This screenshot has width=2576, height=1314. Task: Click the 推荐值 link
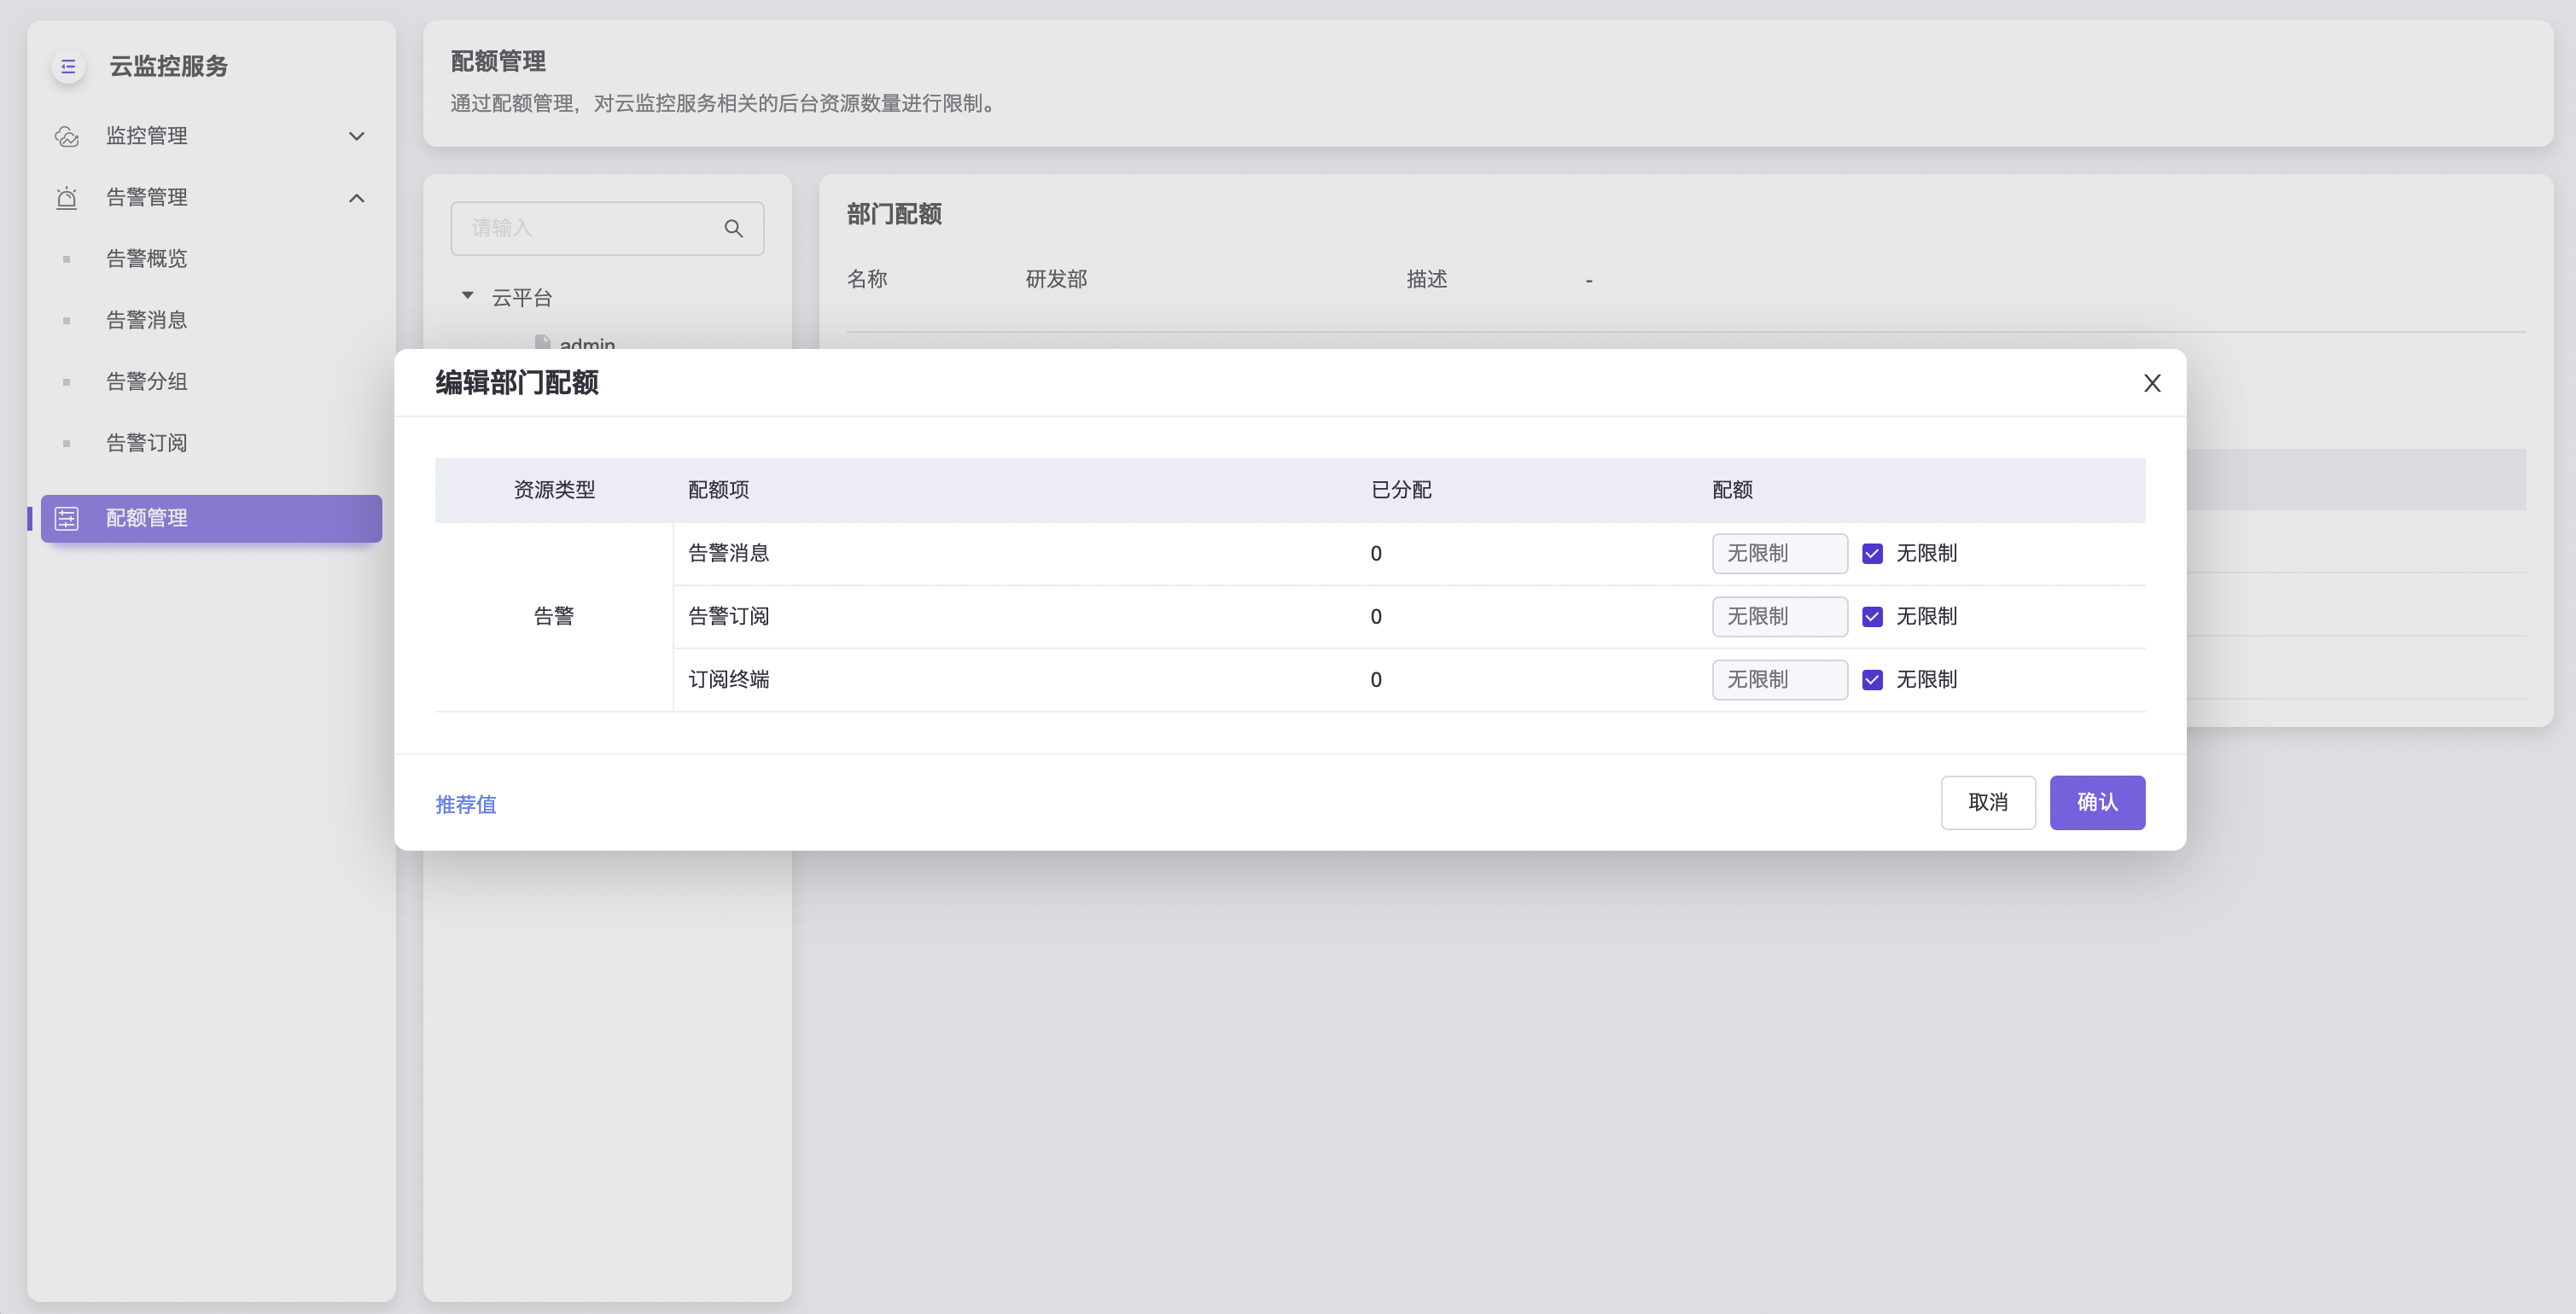pos(466,804)
